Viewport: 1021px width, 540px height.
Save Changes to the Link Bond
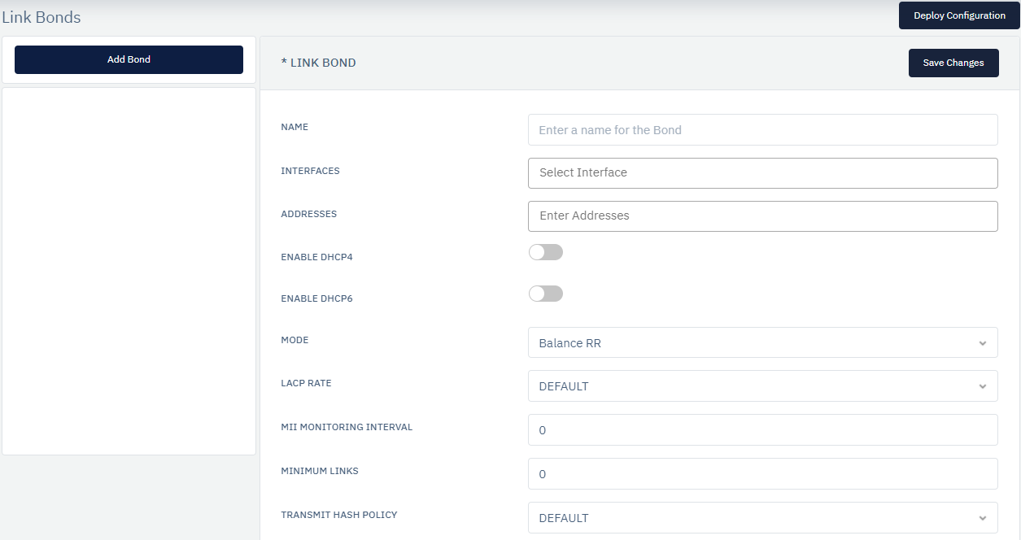pos(953,63)
